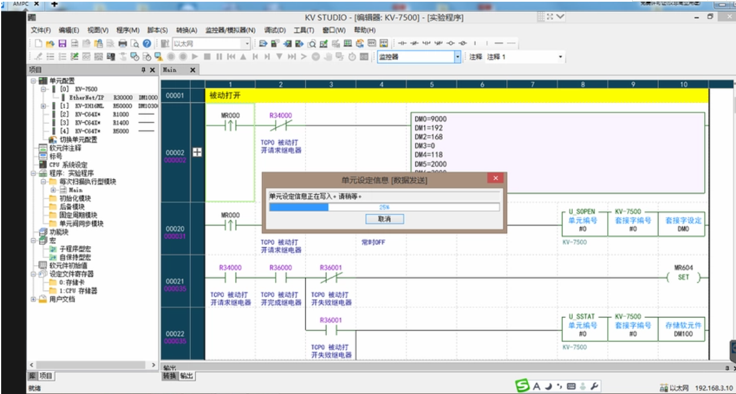Screen dimensions: 736x394
Task: Close the 单元设定信息 dialog with red X
Action: coord(495,179)
